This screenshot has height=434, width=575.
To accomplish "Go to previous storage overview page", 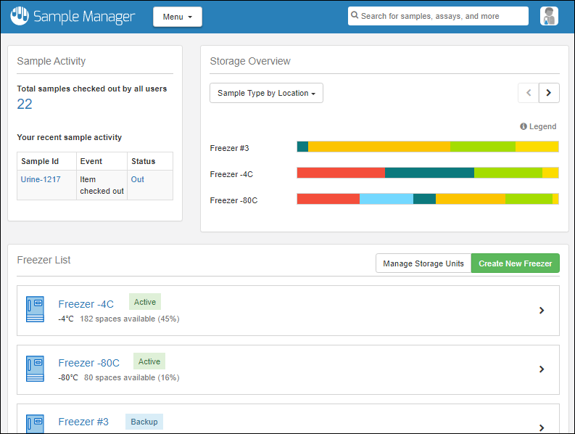I will click(528, 93).
